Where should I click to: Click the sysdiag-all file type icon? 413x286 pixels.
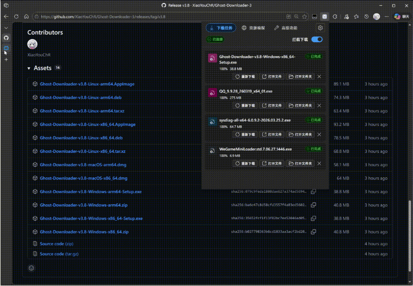(212, 121)
